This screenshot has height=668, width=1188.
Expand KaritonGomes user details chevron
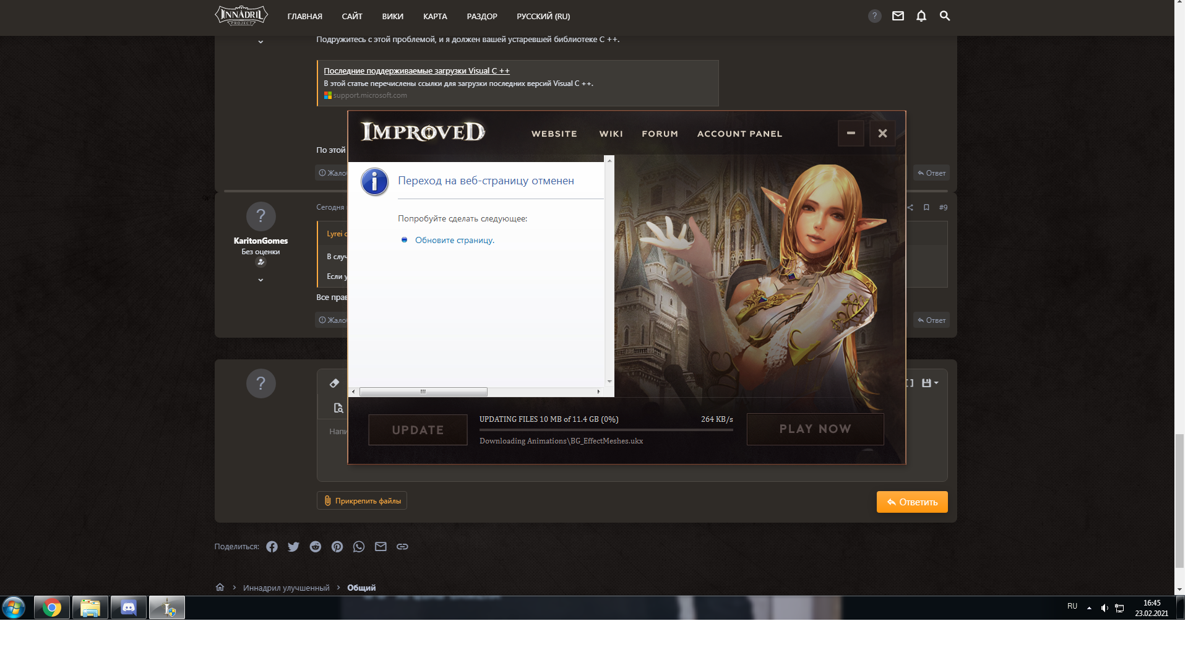[260, 280]
